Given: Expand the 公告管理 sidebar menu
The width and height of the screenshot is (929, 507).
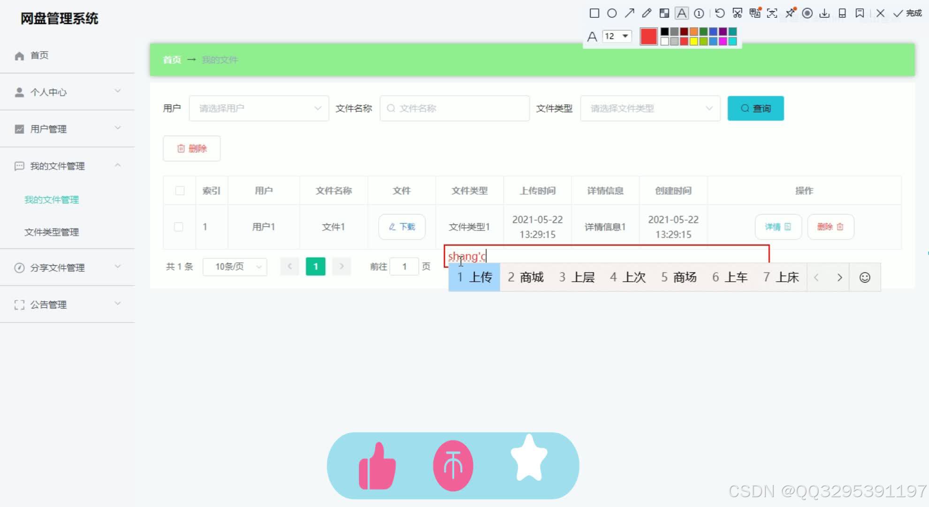Looking at the screenshot, I should 68,305.
